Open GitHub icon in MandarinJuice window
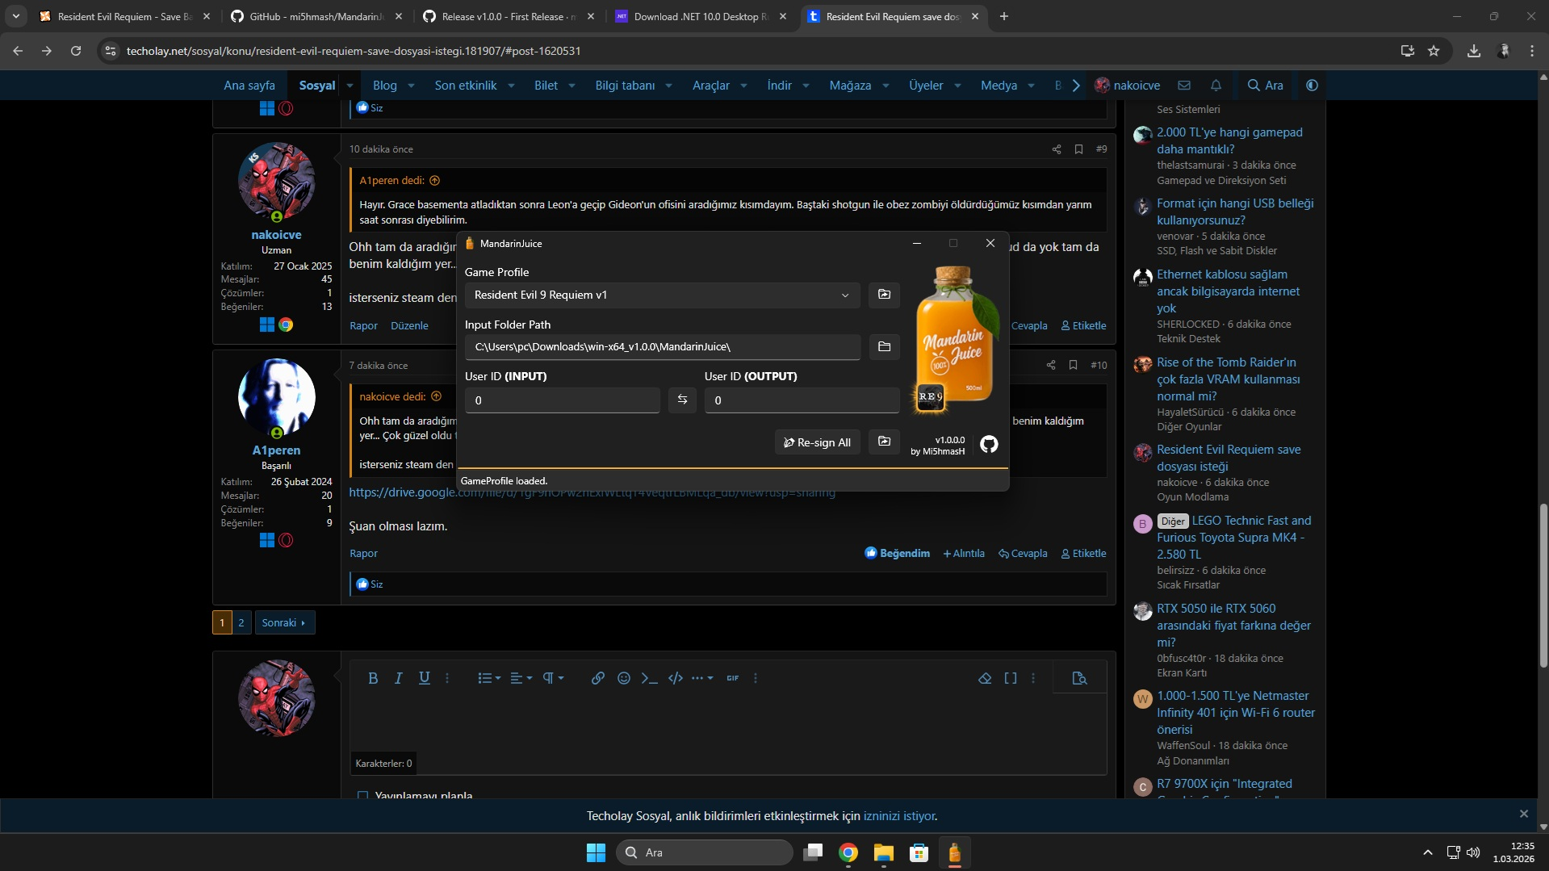 [x=989, y=444]
